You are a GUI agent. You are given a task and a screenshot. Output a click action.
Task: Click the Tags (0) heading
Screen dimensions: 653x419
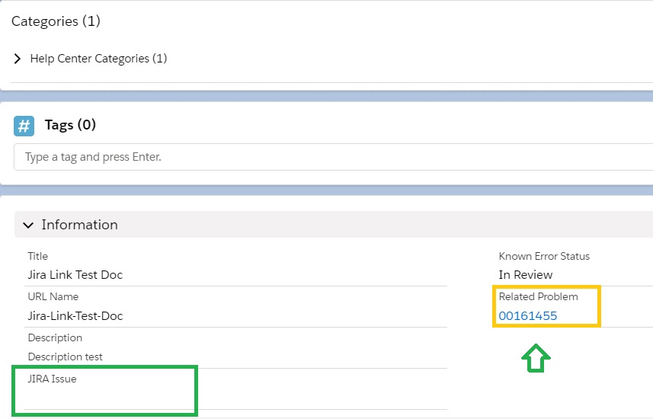(x=70, y=125)
